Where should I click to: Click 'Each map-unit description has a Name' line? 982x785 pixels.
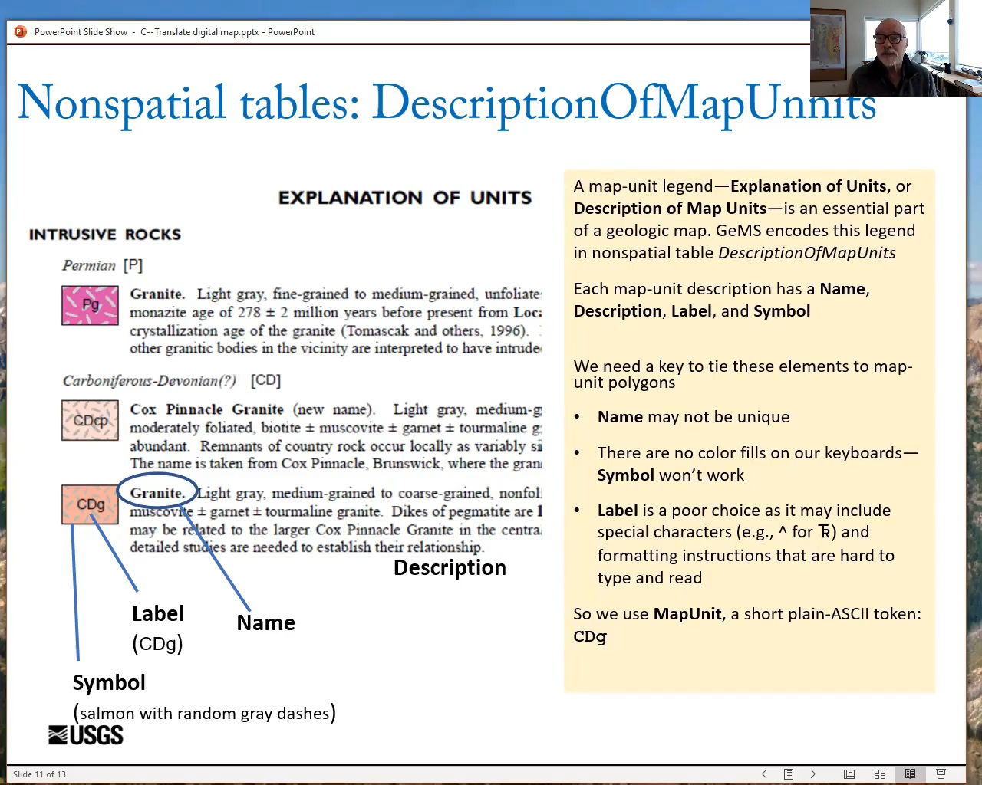pos(722,289)
